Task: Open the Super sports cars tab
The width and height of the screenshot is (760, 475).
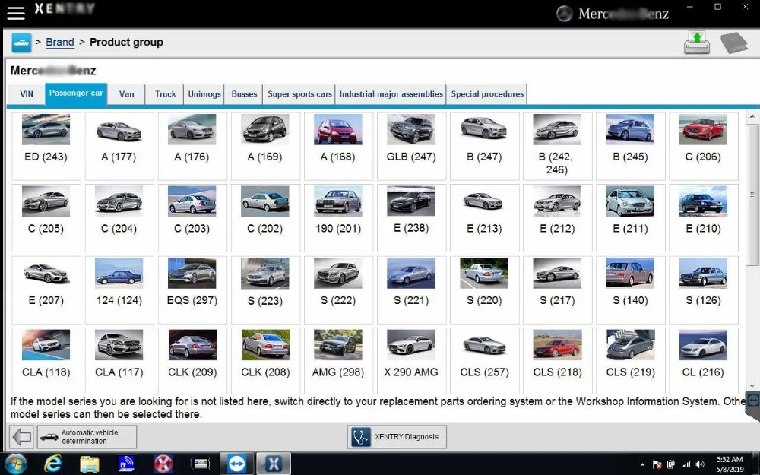Action: point(299,94)
